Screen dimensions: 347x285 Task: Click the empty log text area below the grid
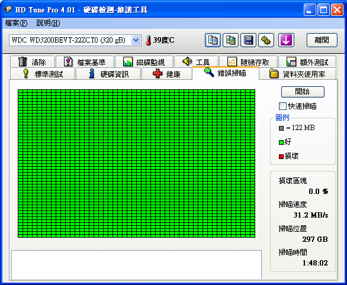tap(136, 265)
